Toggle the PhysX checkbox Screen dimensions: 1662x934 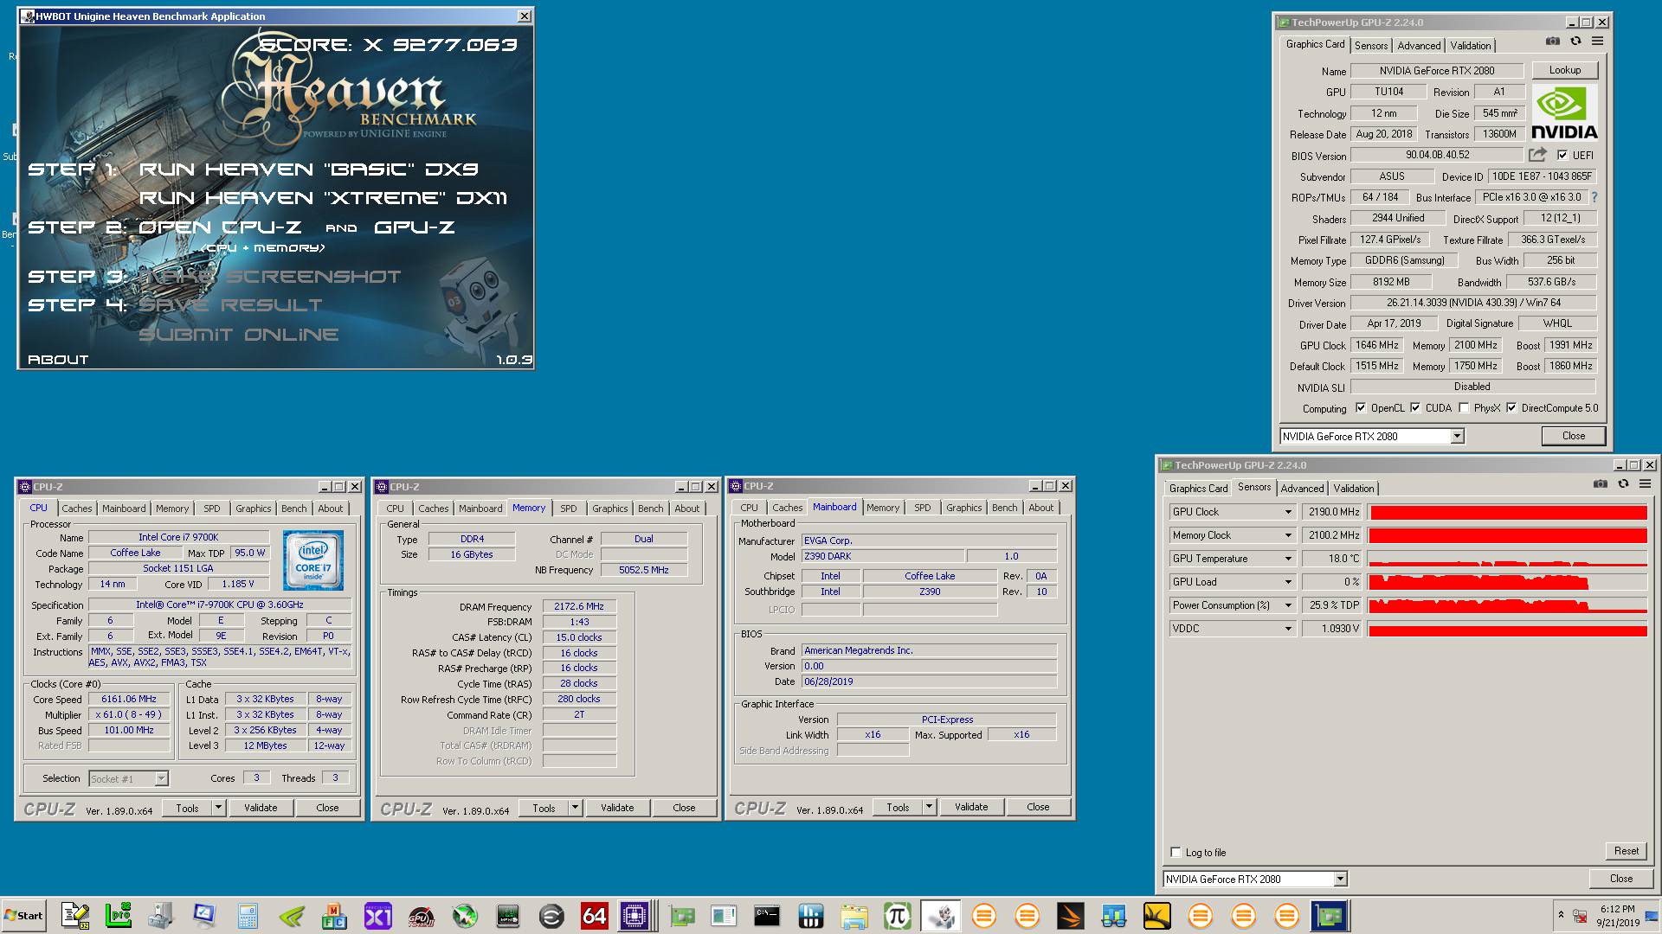click(x=1465, y=407)
